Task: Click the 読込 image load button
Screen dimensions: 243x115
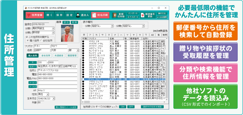Action: 66,22
